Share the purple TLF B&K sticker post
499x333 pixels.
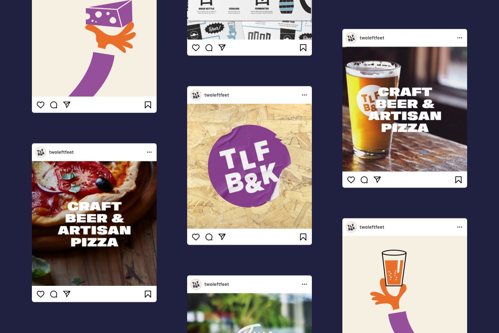(x=222, y=237)
